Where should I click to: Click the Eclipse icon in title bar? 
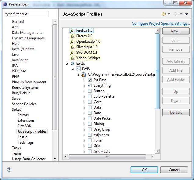click(5, 4)
